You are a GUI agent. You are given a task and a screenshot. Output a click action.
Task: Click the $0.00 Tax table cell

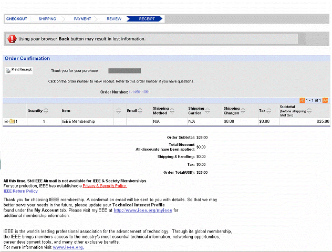point(268,121)
